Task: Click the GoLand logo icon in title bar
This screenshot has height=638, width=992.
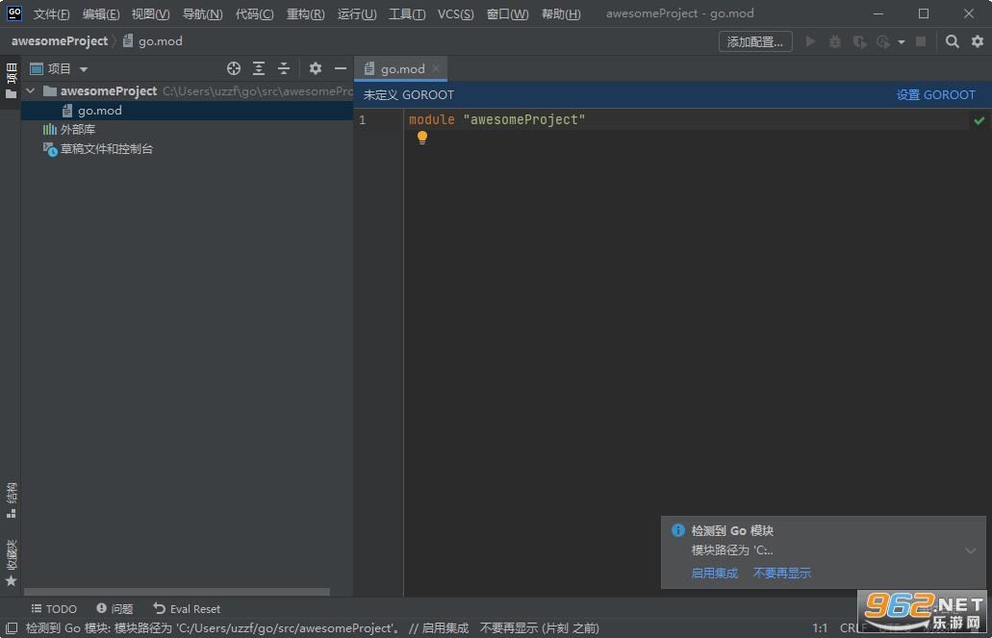Action: [x=13, y=13]
